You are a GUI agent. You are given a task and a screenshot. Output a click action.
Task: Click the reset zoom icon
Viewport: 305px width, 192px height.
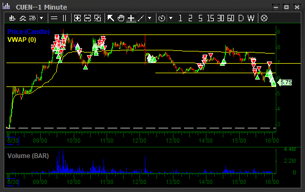[x=98, y=18]
